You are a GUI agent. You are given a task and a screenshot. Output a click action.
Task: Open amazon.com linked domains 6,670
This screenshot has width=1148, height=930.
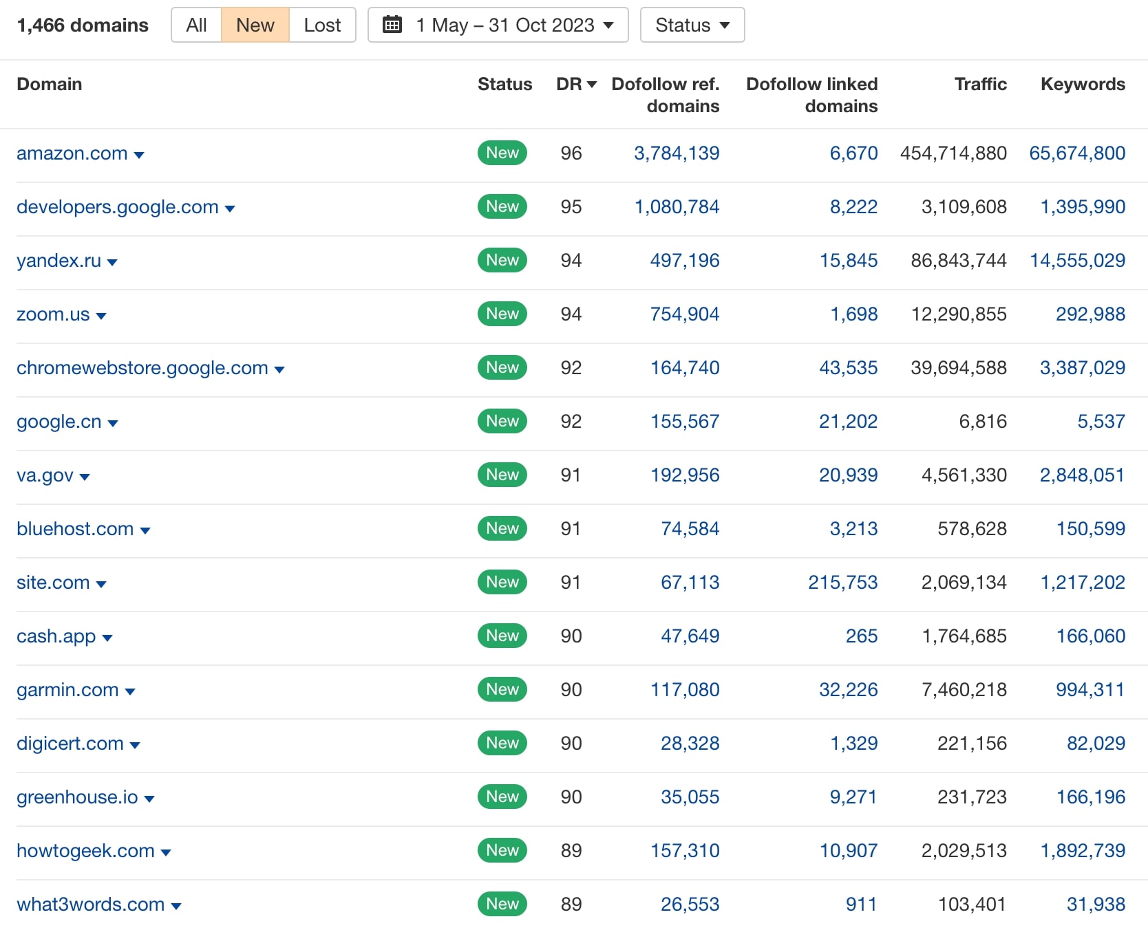pos(853,153)
